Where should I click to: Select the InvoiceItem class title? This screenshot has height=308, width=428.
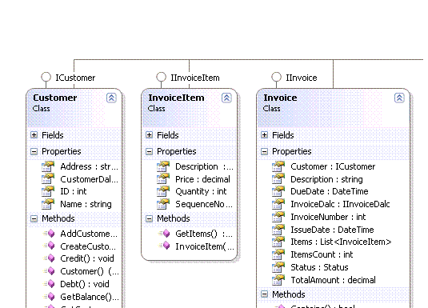(176, 98)
